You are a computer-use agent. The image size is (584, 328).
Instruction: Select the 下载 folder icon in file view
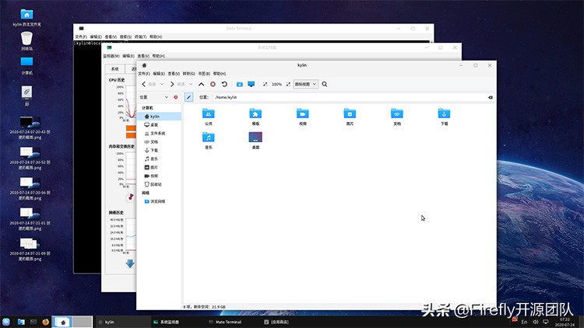[444, 113]
